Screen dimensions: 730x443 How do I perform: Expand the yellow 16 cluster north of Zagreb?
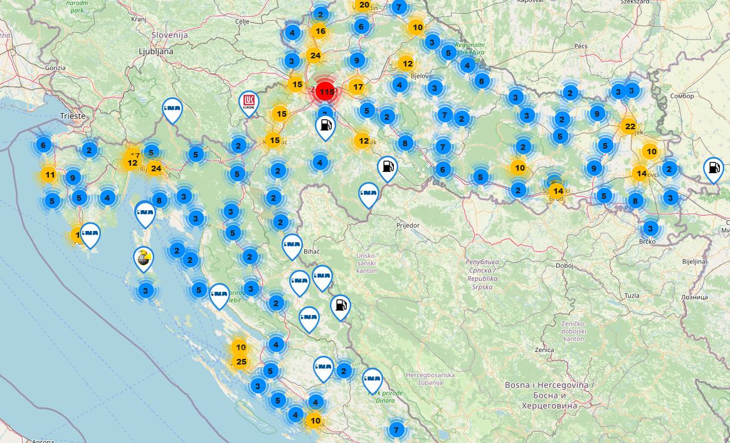click(x=320, y=31)
